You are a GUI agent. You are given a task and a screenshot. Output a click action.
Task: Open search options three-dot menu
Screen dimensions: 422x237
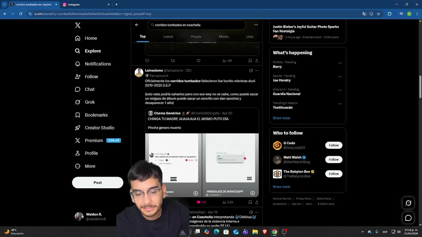256,25
